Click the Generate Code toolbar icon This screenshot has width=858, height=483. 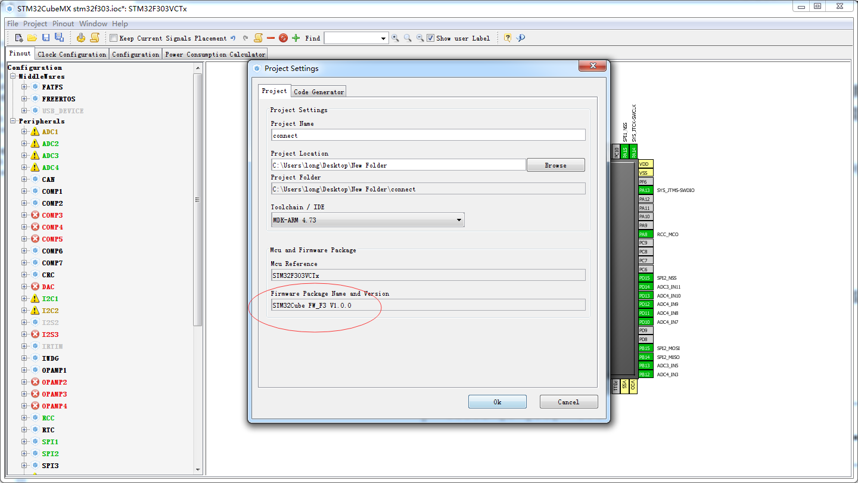[81, 38]
